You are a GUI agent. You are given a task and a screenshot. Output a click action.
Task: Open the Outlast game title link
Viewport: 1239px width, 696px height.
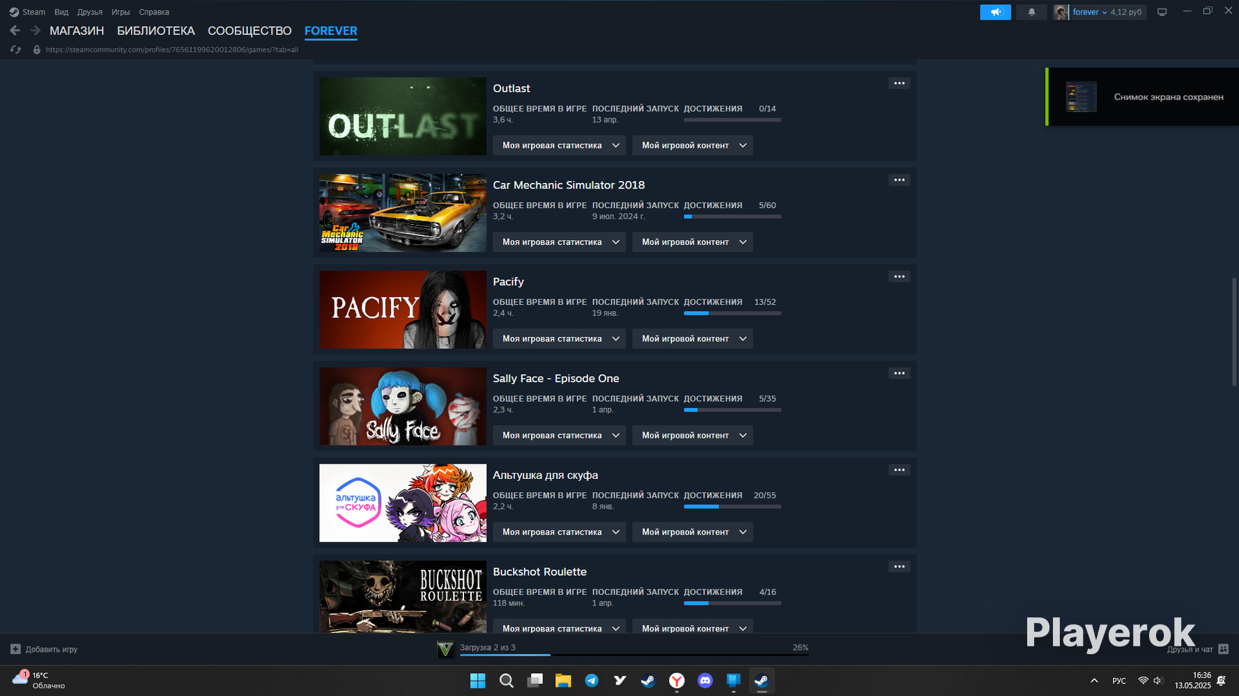[x=511, y=88]
